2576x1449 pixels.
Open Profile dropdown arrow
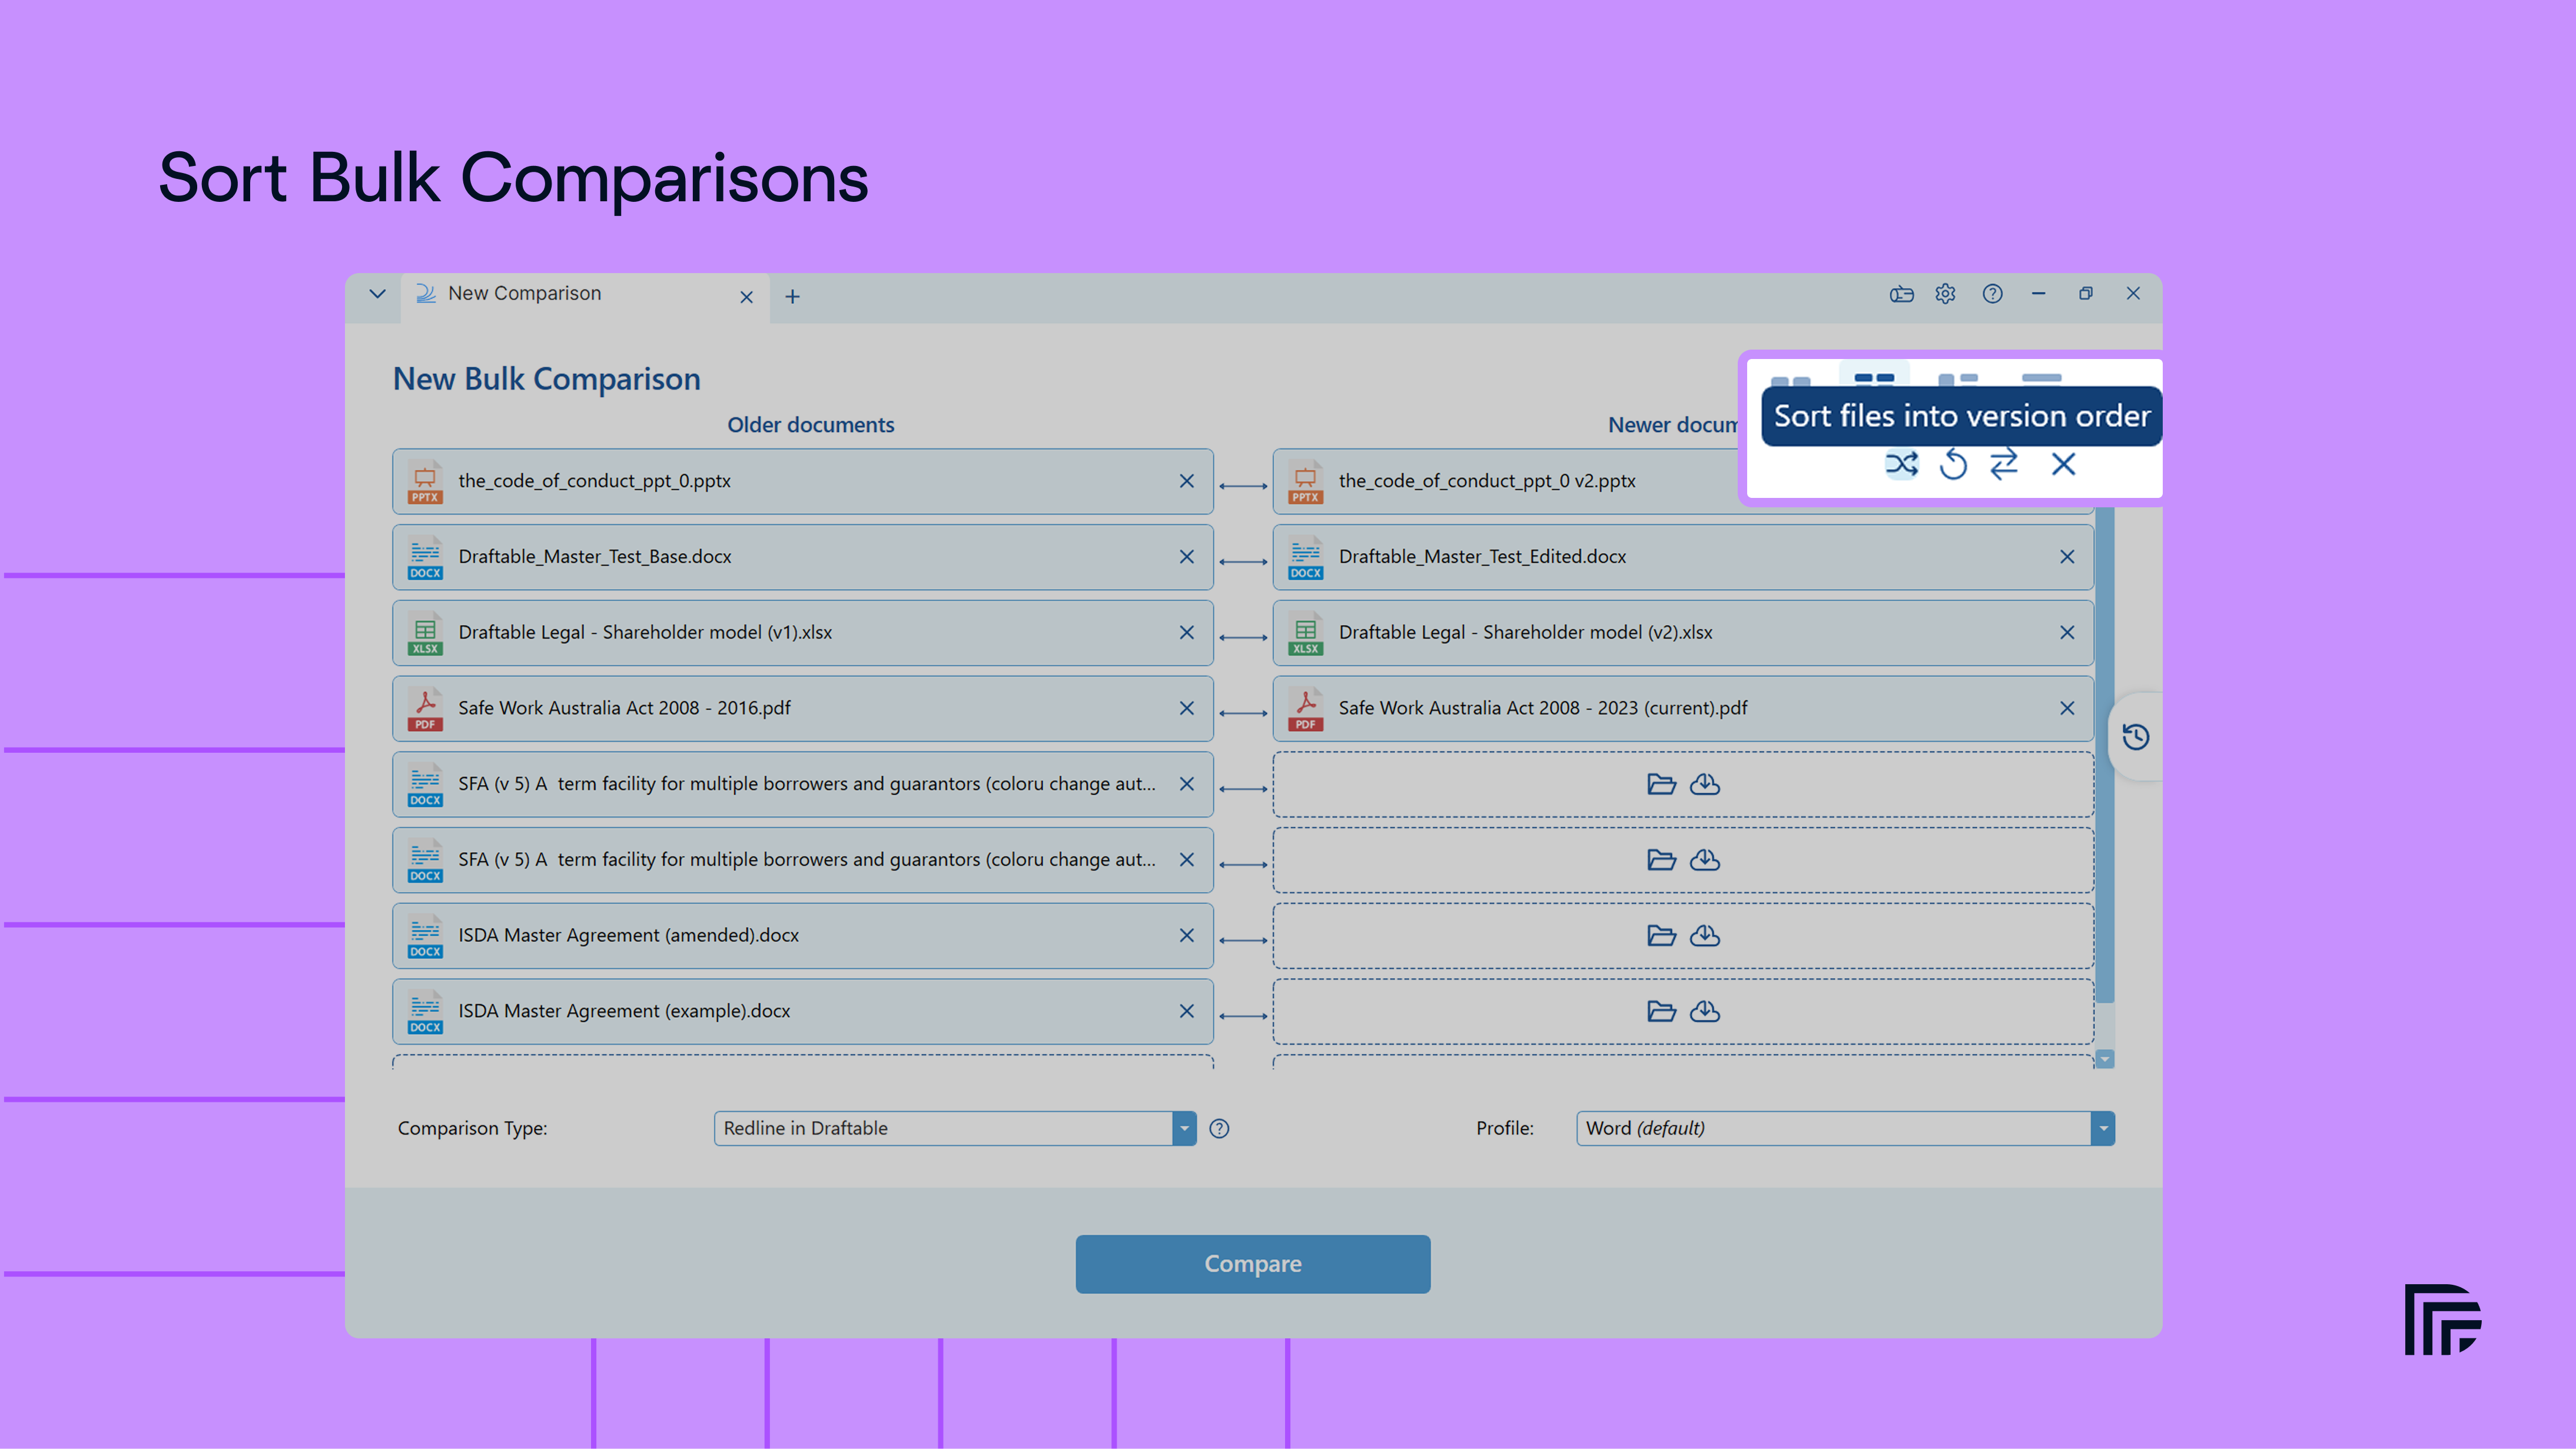(2103, 1128)
